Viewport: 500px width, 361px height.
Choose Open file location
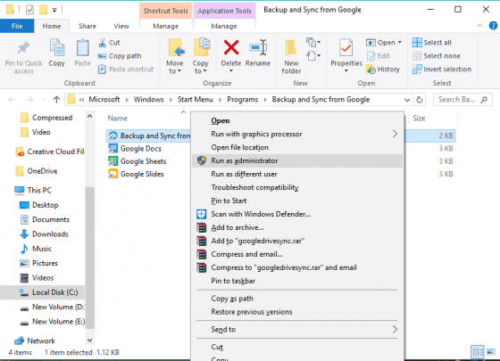(297, 147)
